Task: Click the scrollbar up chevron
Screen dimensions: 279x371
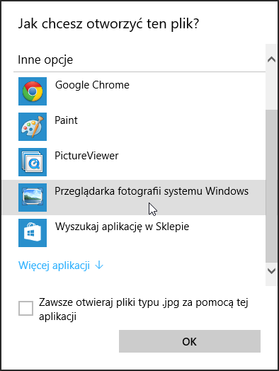Action: pos(271,59)
